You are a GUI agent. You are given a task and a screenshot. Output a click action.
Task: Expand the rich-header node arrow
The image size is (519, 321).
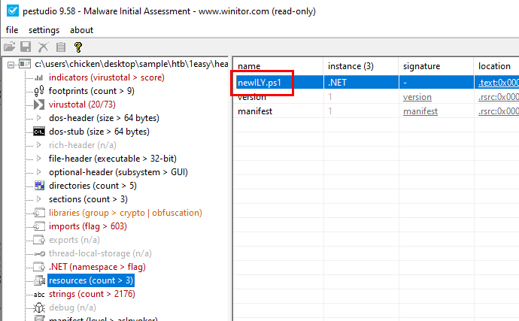pos(39,145)
